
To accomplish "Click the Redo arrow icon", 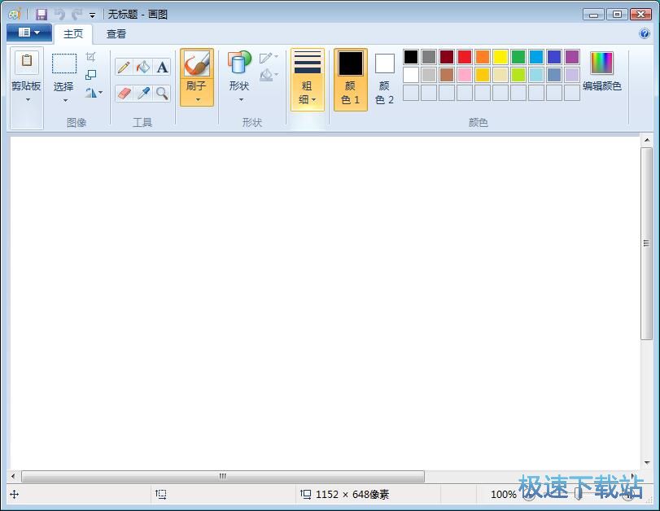I will coord(76,15).
